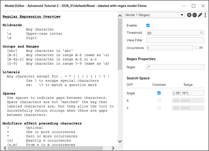Toggle the Angle constrain checkbox

[x=159, y=93]
